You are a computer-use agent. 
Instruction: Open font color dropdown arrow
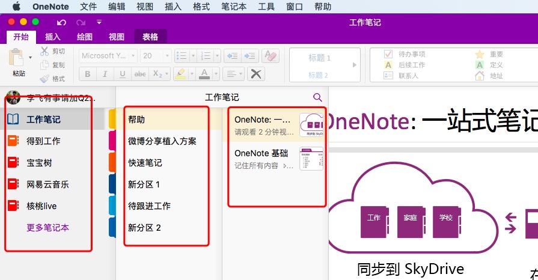[216, 74]
